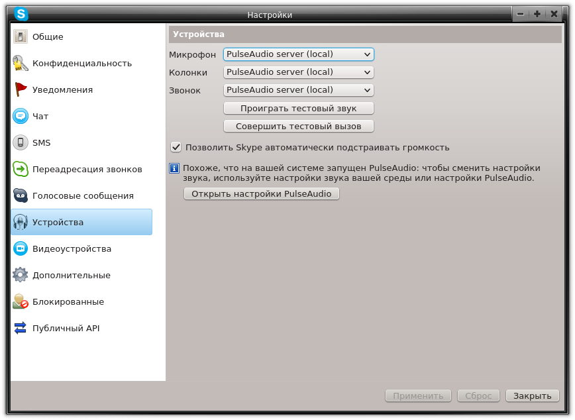Click the Skype logo in title bar
The height and width of the screenshot is (420, 575).
[21, 14]
